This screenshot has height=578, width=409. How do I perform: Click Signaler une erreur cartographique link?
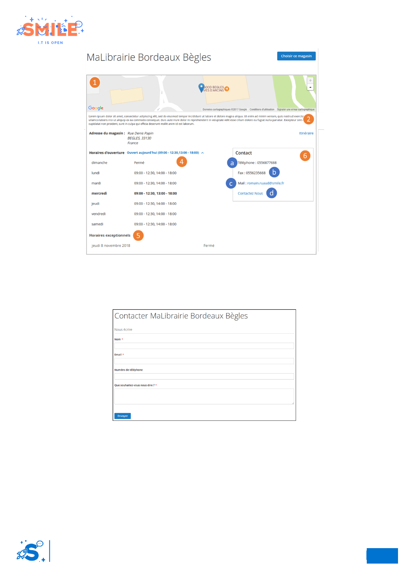click(296, 109)
